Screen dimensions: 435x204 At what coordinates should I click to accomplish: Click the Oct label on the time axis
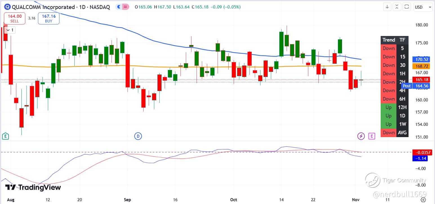tap(233, 200)
